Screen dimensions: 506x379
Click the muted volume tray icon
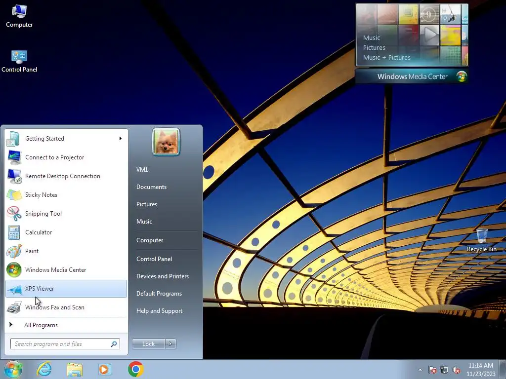pos(456,370)
